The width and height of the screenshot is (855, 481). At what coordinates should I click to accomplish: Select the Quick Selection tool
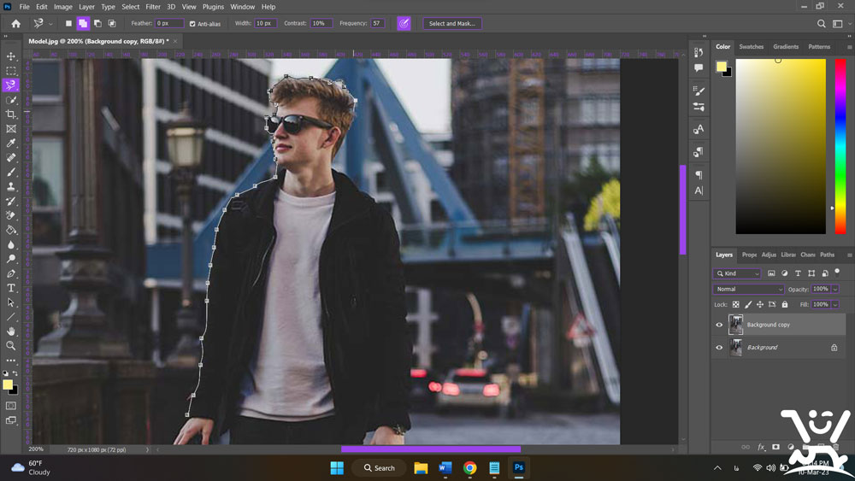(x=11, y=100)
